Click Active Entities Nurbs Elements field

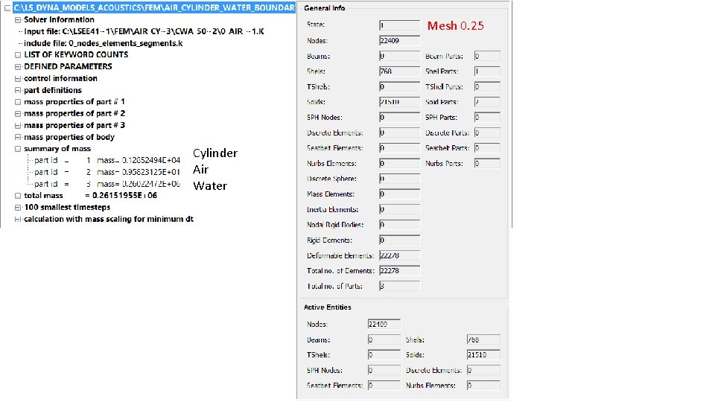coord(483,385)
